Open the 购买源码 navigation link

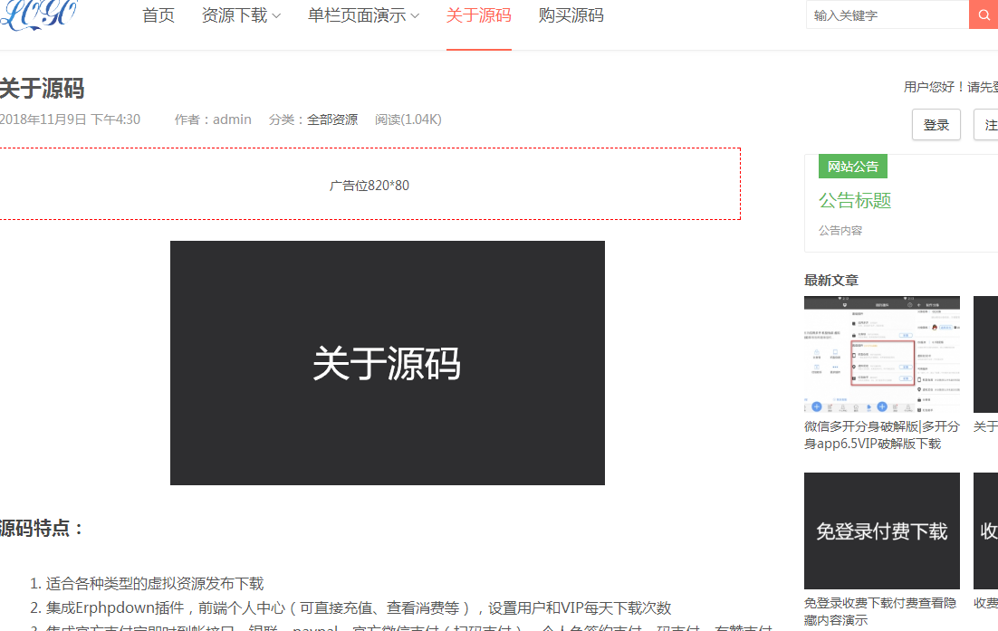pos(571,15)
